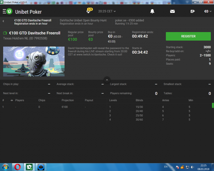Open the 1/3 missions badge icon
The height and width of the screenshot is (171, 214).
89,11
